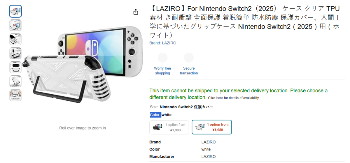This screenshot has width=350, height=163.
Task: Select the first product thumbnail
Action: tap(15, 11)
